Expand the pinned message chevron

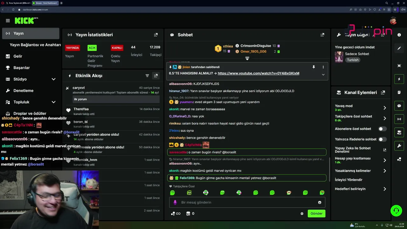323,75
